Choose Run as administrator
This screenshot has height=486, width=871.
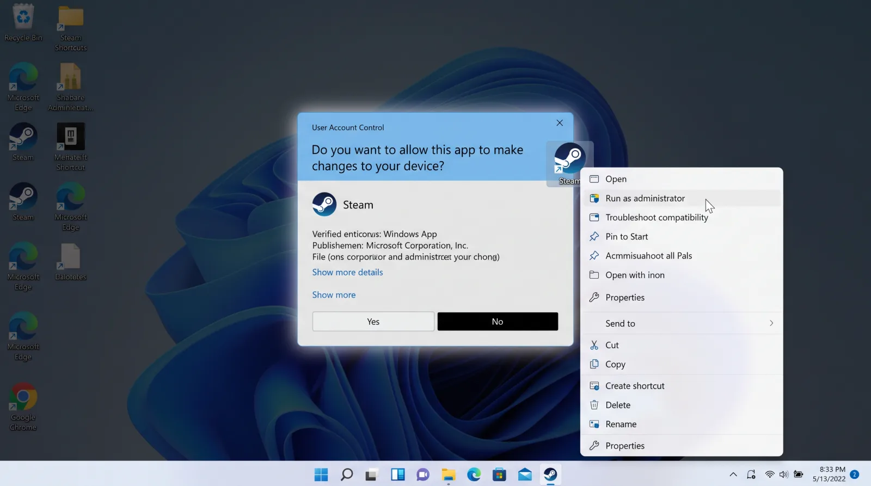point(682,198)
